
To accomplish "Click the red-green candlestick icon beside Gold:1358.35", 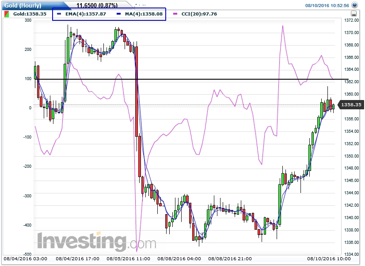I will point(6,13).
